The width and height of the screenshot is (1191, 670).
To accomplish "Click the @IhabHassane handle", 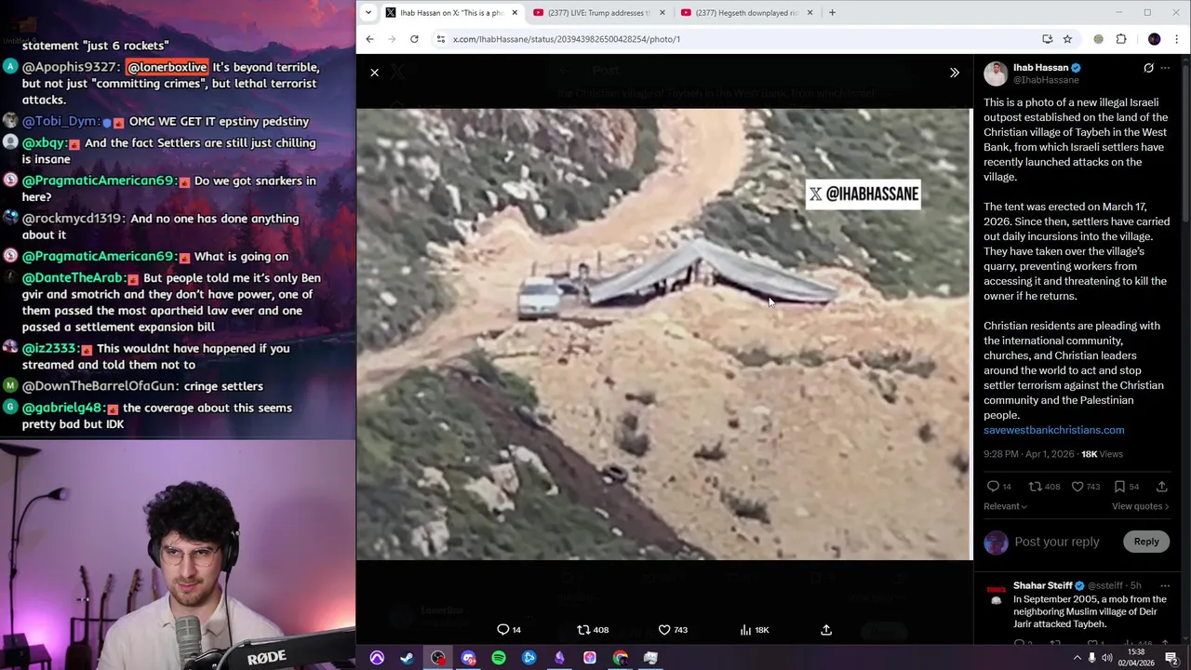I will [1046, 80].
